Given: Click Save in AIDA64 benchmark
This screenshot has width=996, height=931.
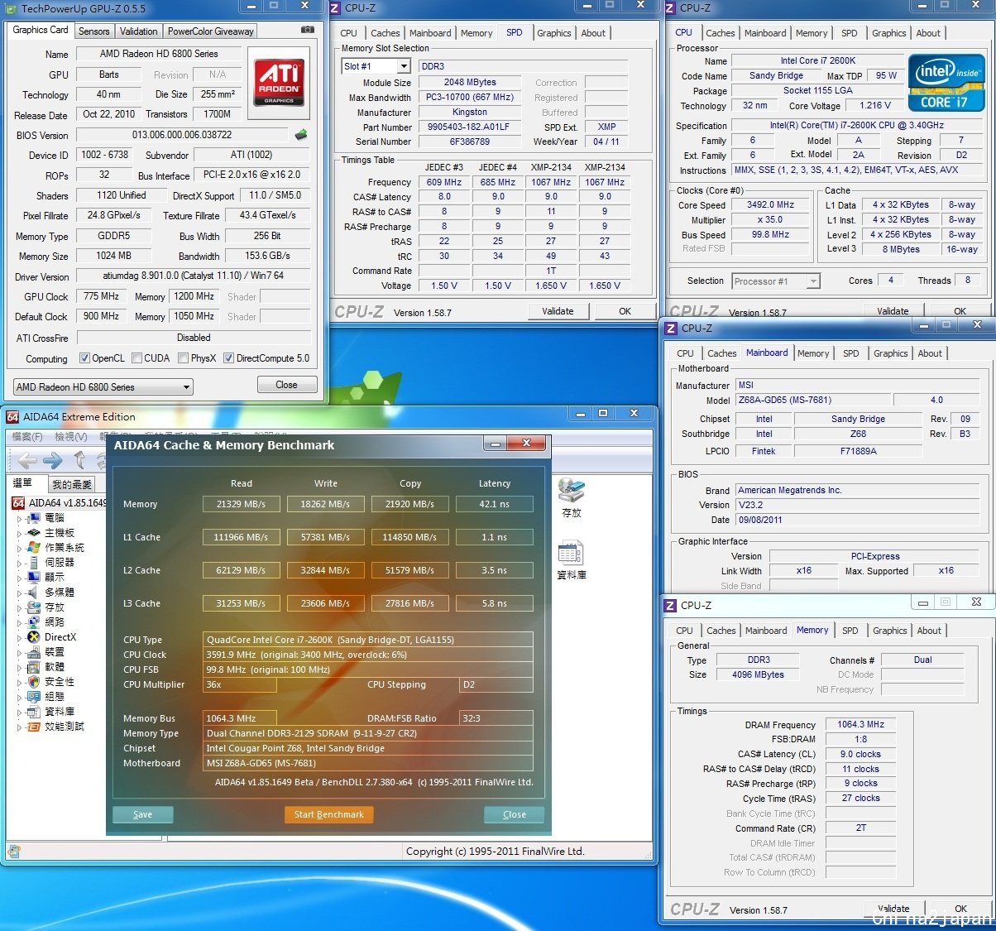Looking at the screenshot, I should pyautogui.click(x=143, y=814).
